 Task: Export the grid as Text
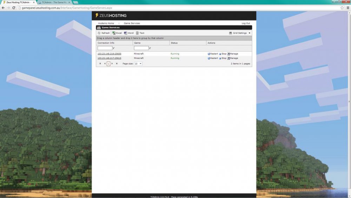140,33
